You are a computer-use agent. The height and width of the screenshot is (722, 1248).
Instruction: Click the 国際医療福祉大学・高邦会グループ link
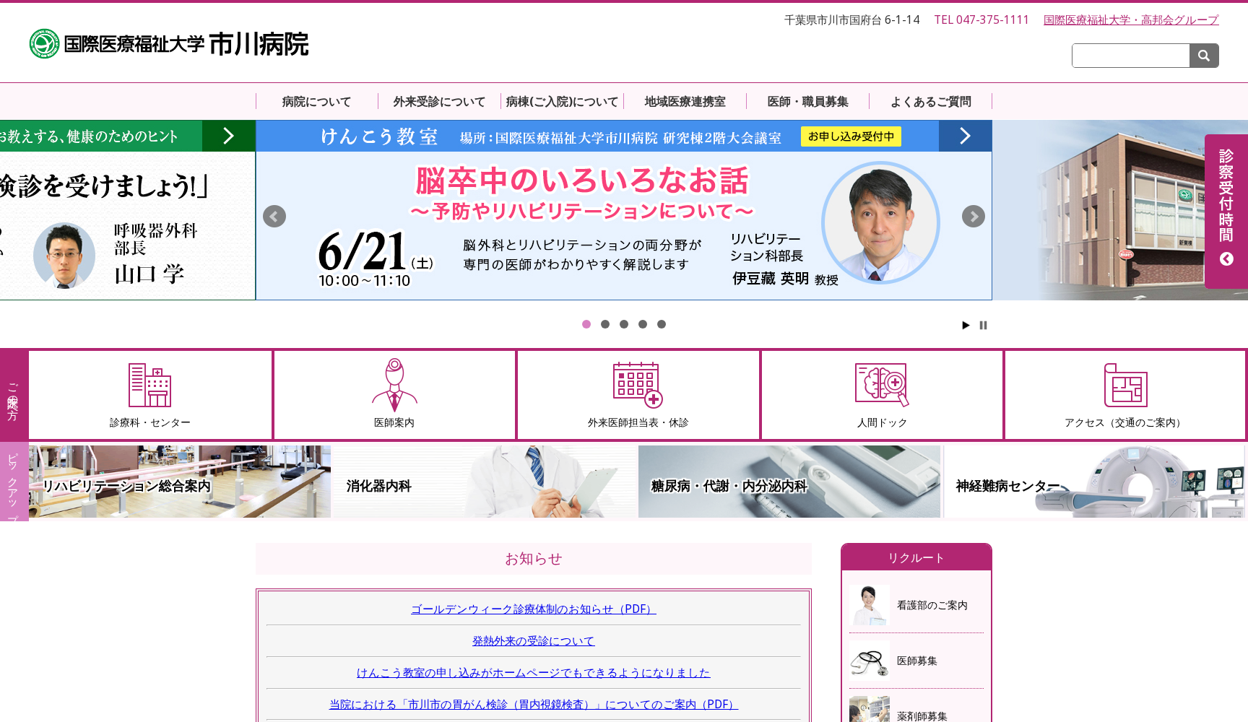(1130, 20)
